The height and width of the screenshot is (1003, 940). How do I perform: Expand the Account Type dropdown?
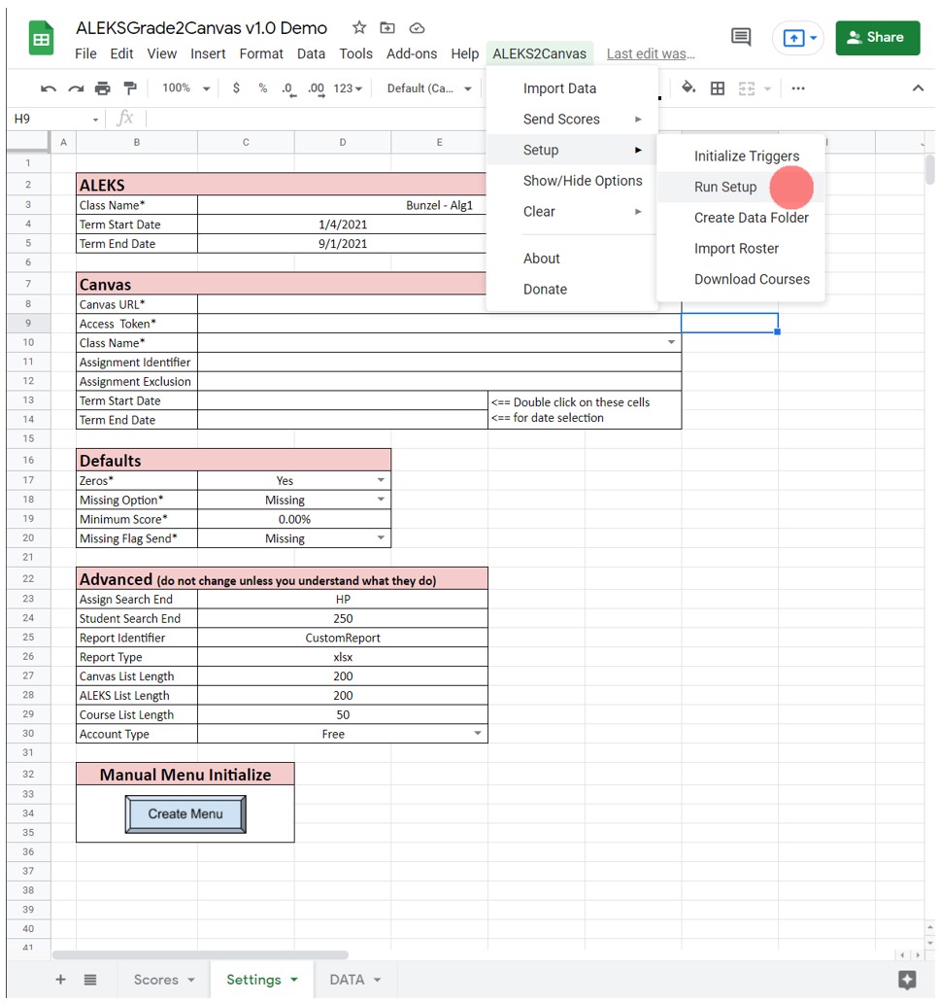click(477, 734)
